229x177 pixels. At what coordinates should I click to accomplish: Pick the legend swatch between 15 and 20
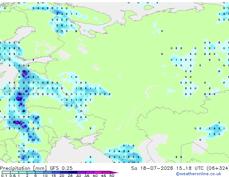[x=56, y=172]
